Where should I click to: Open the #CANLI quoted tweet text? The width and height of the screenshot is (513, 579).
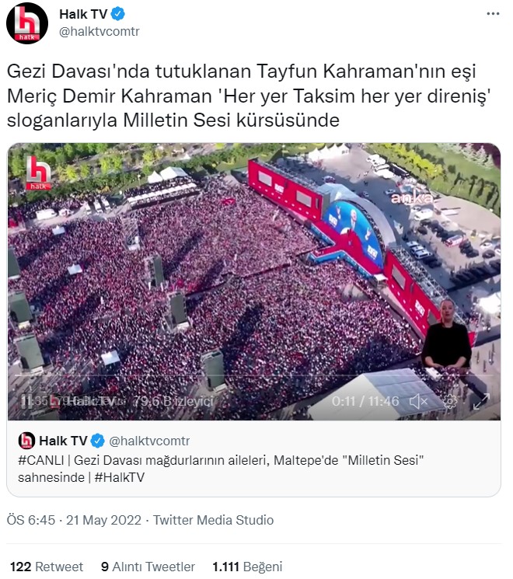tap(221, 469)
